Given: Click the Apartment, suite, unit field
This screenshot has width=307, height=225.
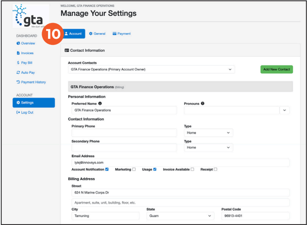Looking at the screenshot, I should 181,203.
